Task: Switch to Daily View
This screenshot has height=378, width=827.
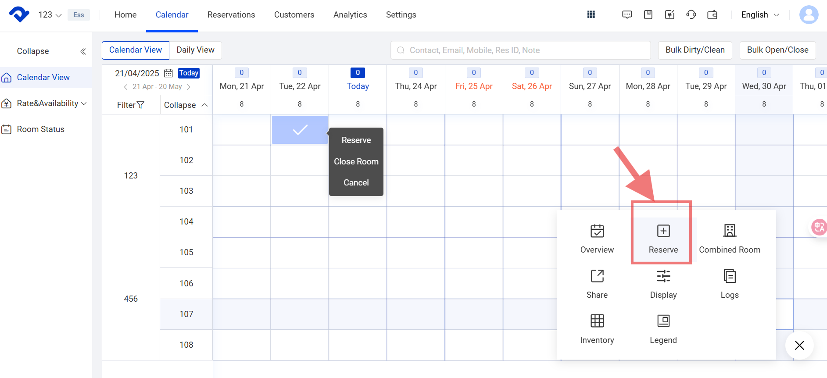Action: pos(195,50)
